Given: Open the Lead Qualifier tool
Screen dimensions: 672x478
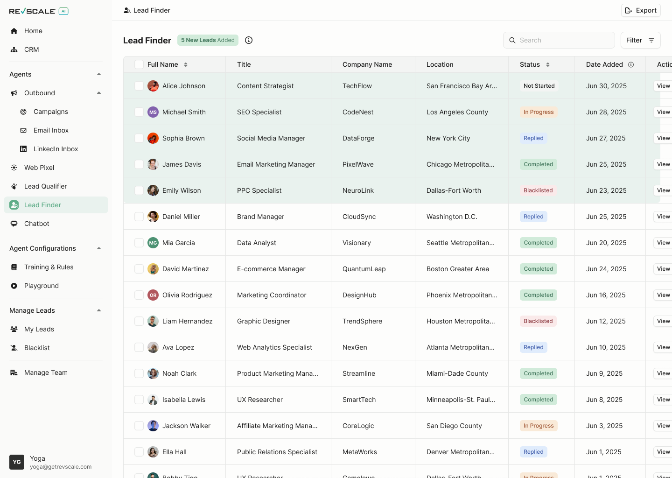Looking at the screenshot, I should (14, 186).
